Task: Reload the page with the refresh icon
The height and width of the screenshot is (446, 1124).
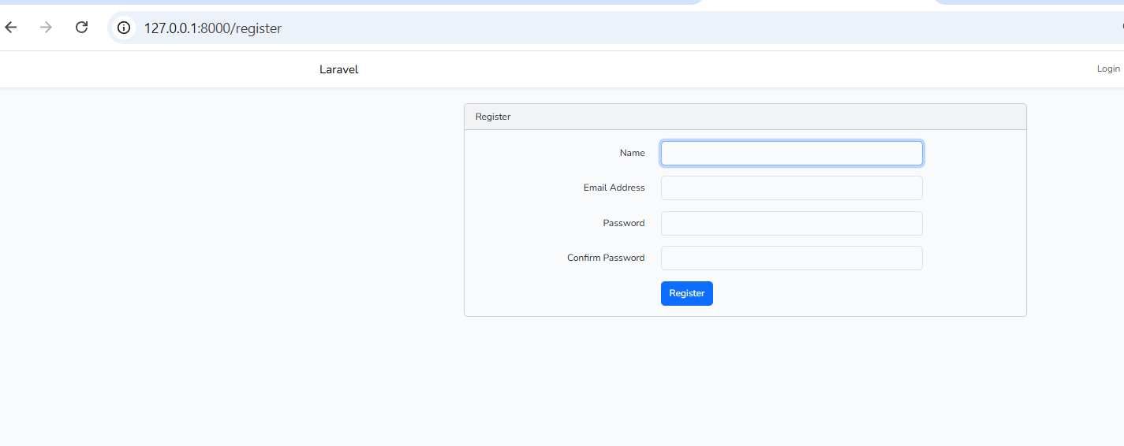Action: tap(81, 28)
